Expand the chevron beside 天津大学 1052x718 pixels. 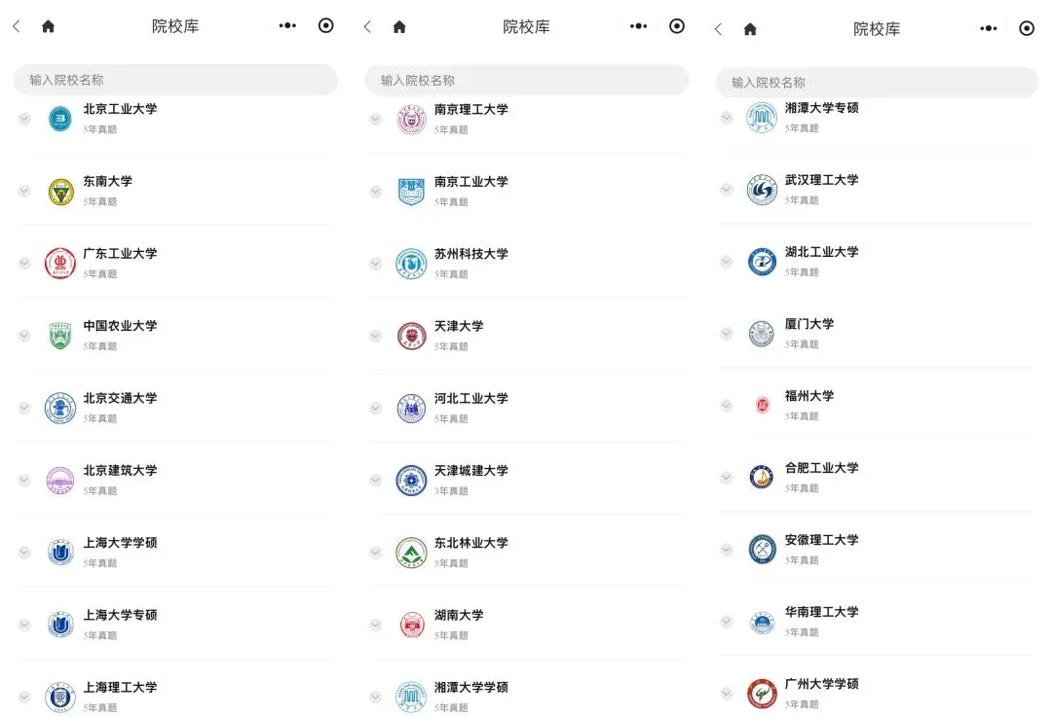[376, 336]
